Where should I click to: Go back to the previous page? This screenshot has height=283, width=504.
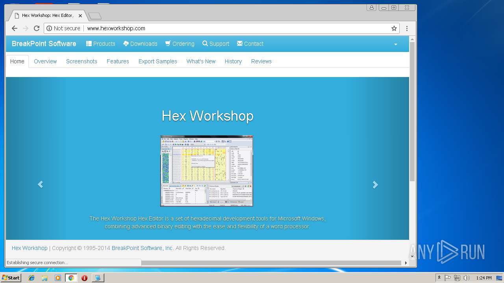pos(15,28)
